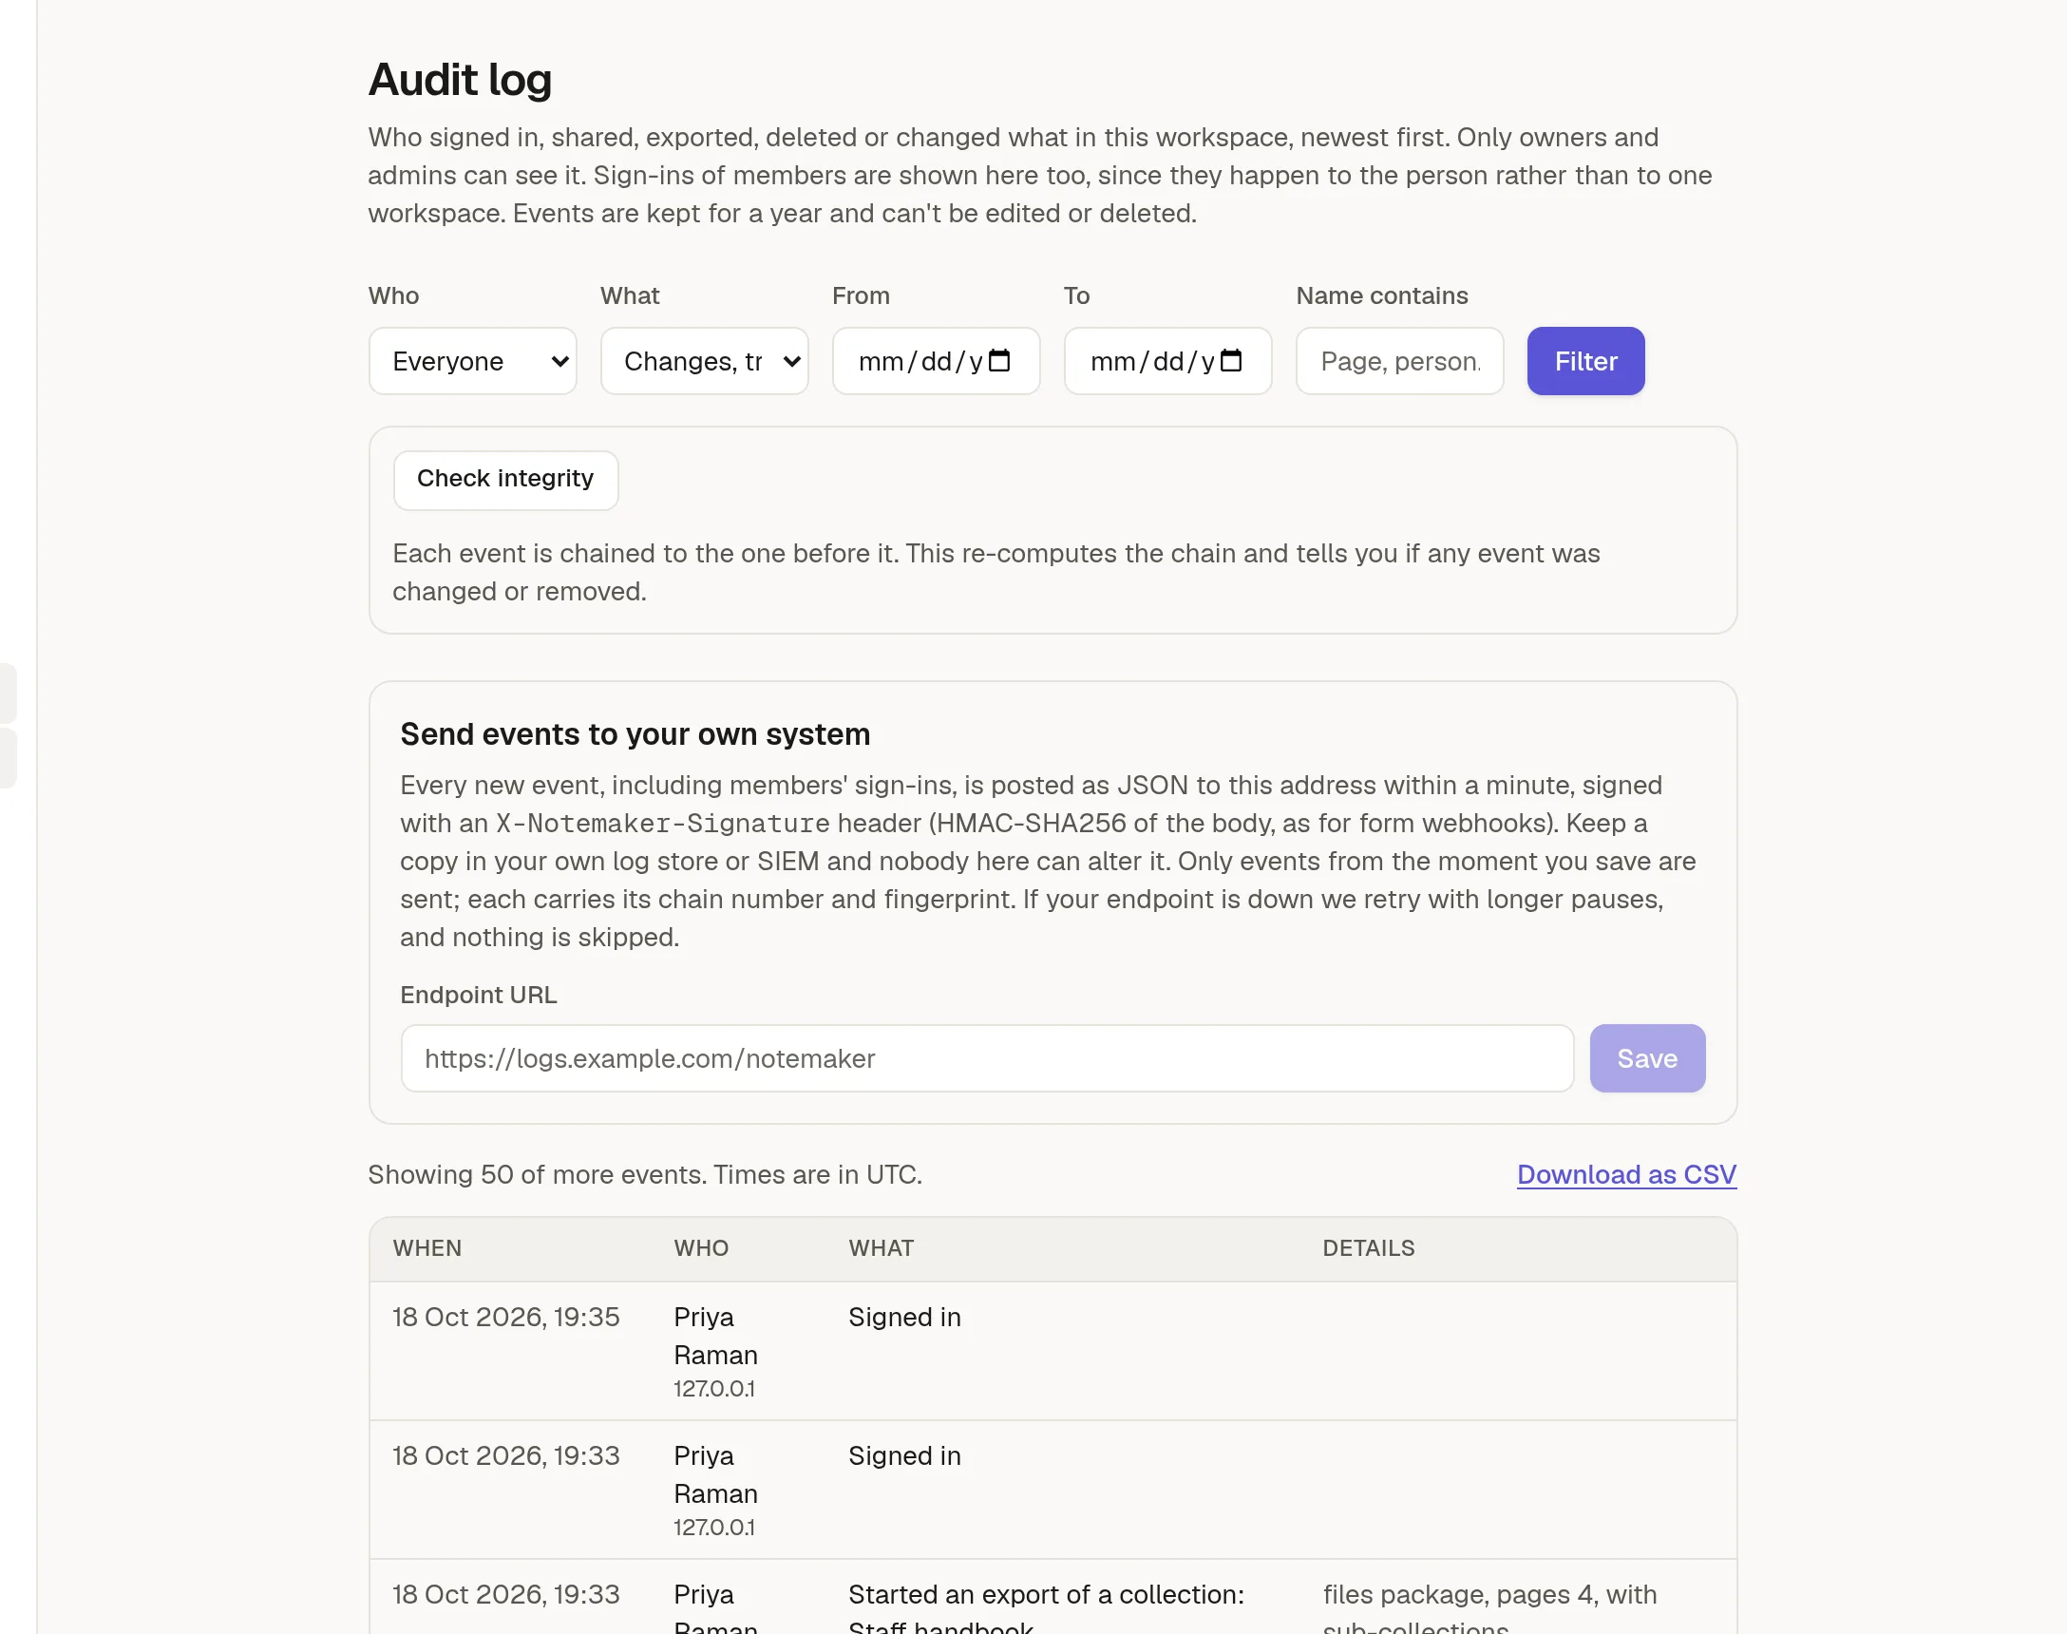Image resolution: width=2067 pixels, height=1634 pixels.
Task: Focus the Name contains search field
Action: point(1399,361)
